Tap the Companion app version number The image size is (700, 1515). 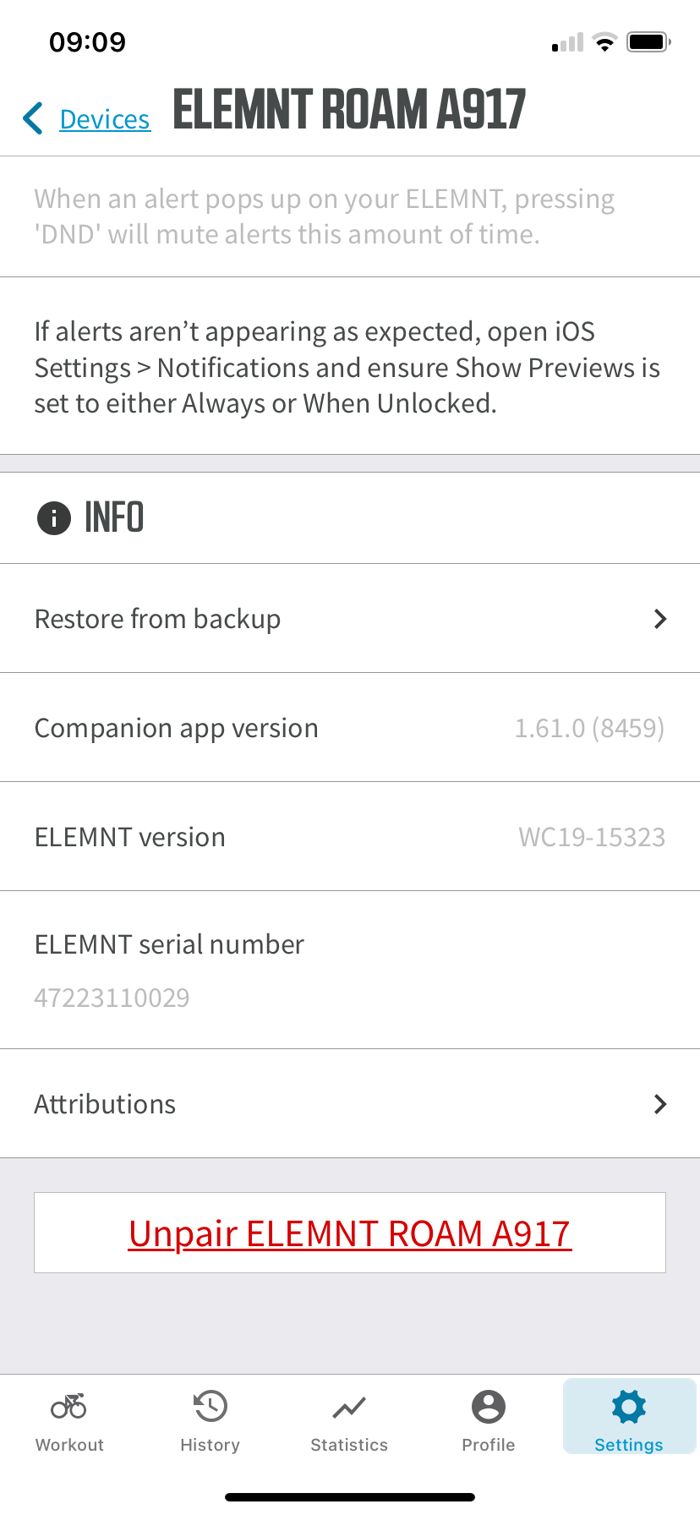(x=589, y=728)
